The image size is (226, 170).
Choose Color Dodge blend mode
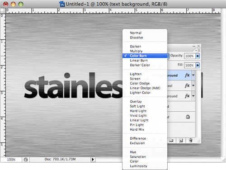click(x=145, y=83)
